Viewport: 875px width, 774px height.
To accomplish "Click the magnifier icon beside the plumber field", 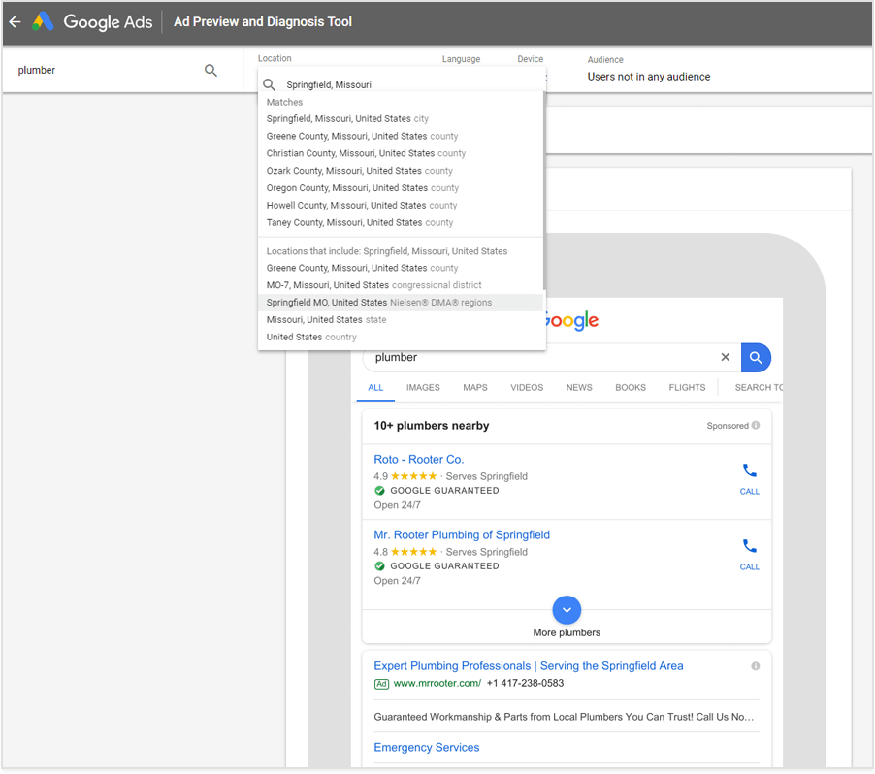I will (x=211, y=70).
